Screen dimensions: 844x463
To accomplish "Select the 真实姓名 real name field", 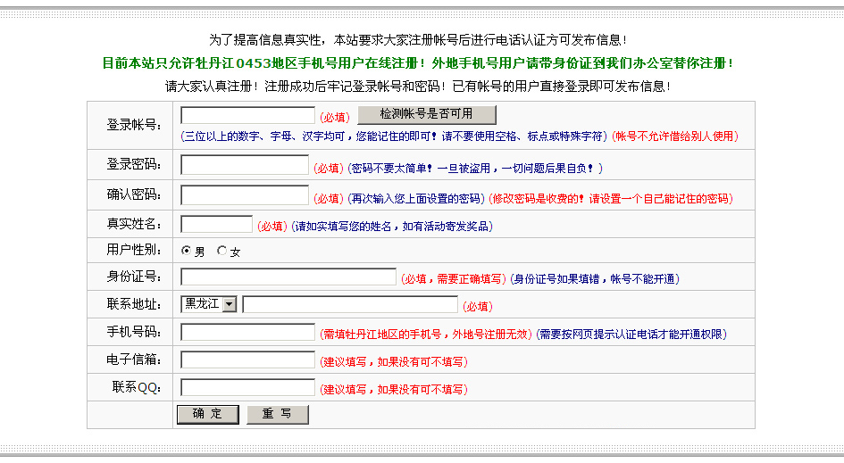I will point(216,225).
